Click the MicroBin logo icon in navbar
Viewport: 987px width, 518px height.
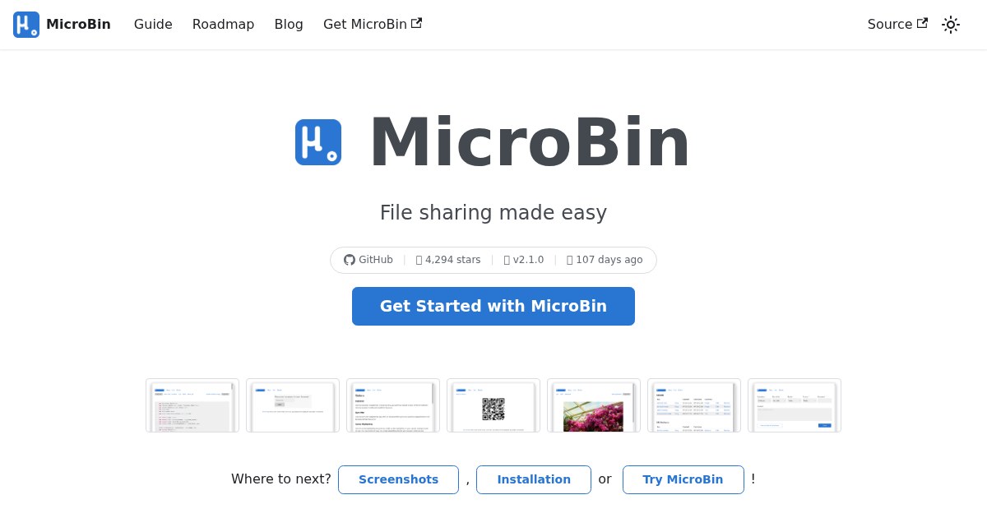coord(26,25)
